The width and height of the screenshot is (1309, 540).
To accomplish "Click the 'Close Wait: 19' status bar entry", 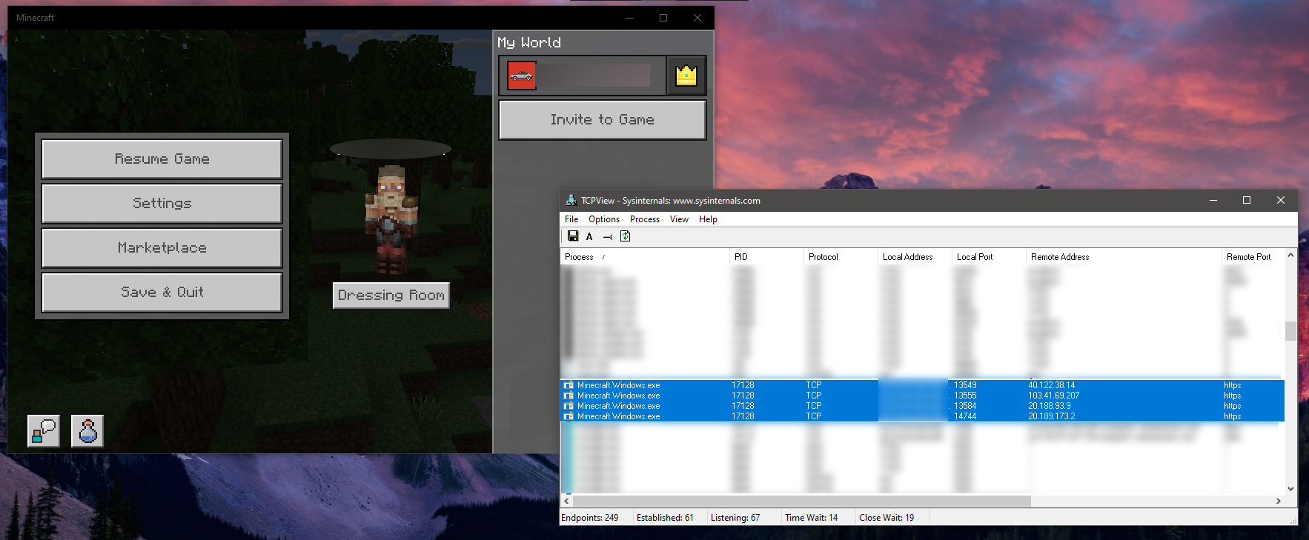I will (x=887, y=518).
